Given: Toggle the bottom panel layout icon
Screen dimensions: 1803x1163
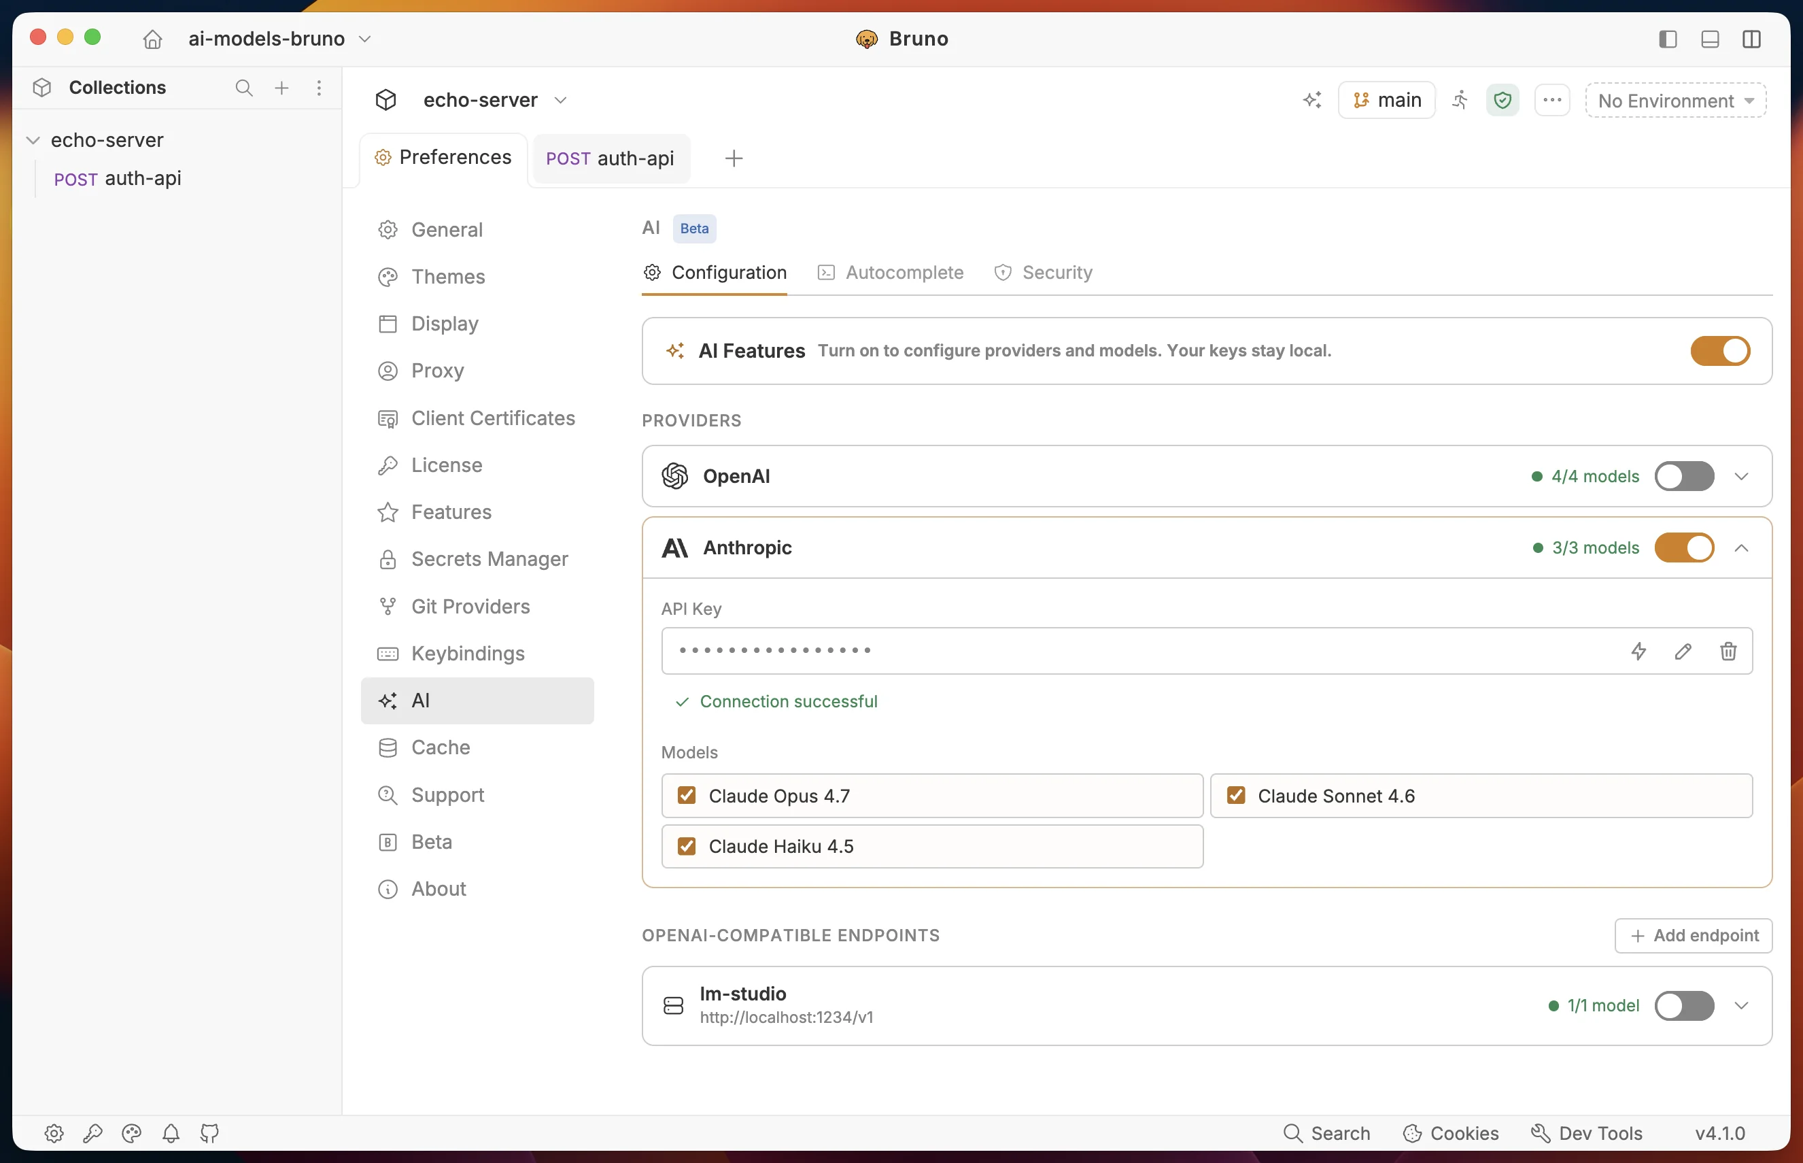Looking at the screenshot, I should (1710, 39).
